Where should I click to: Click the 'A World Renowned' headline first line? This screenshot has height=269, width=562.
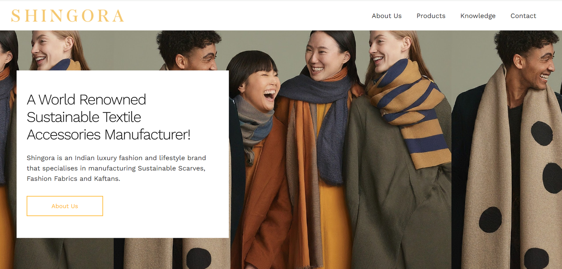click(86, 100)
